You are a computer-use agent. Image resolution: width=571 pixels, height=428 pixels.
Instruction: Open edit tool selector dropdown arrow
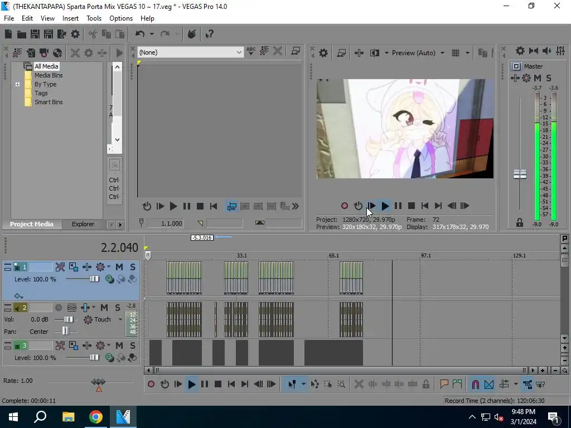tap(303, 385)
